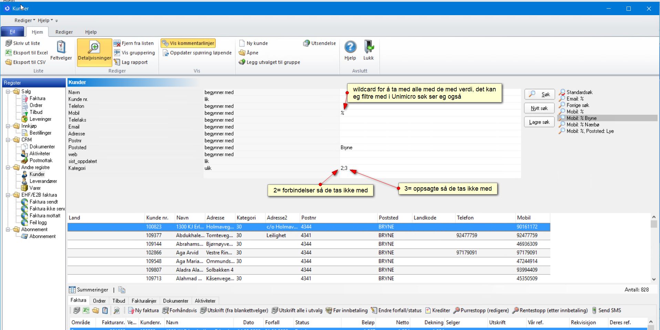Open the Detaljvisninger detail view
The height and width of the screenshot is (330, 660).
click(94, 52)
